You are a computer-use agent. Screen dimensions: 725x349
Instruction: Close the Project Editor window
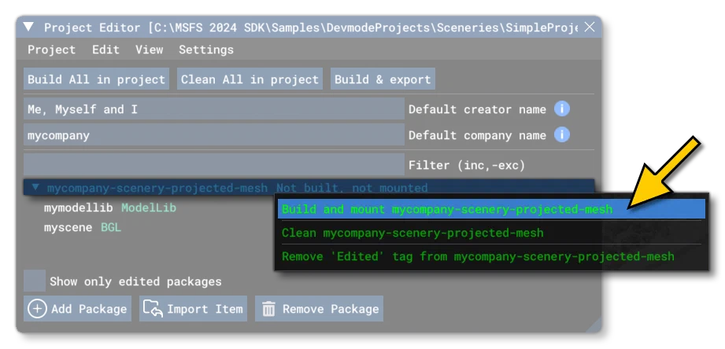click(589, 28)
